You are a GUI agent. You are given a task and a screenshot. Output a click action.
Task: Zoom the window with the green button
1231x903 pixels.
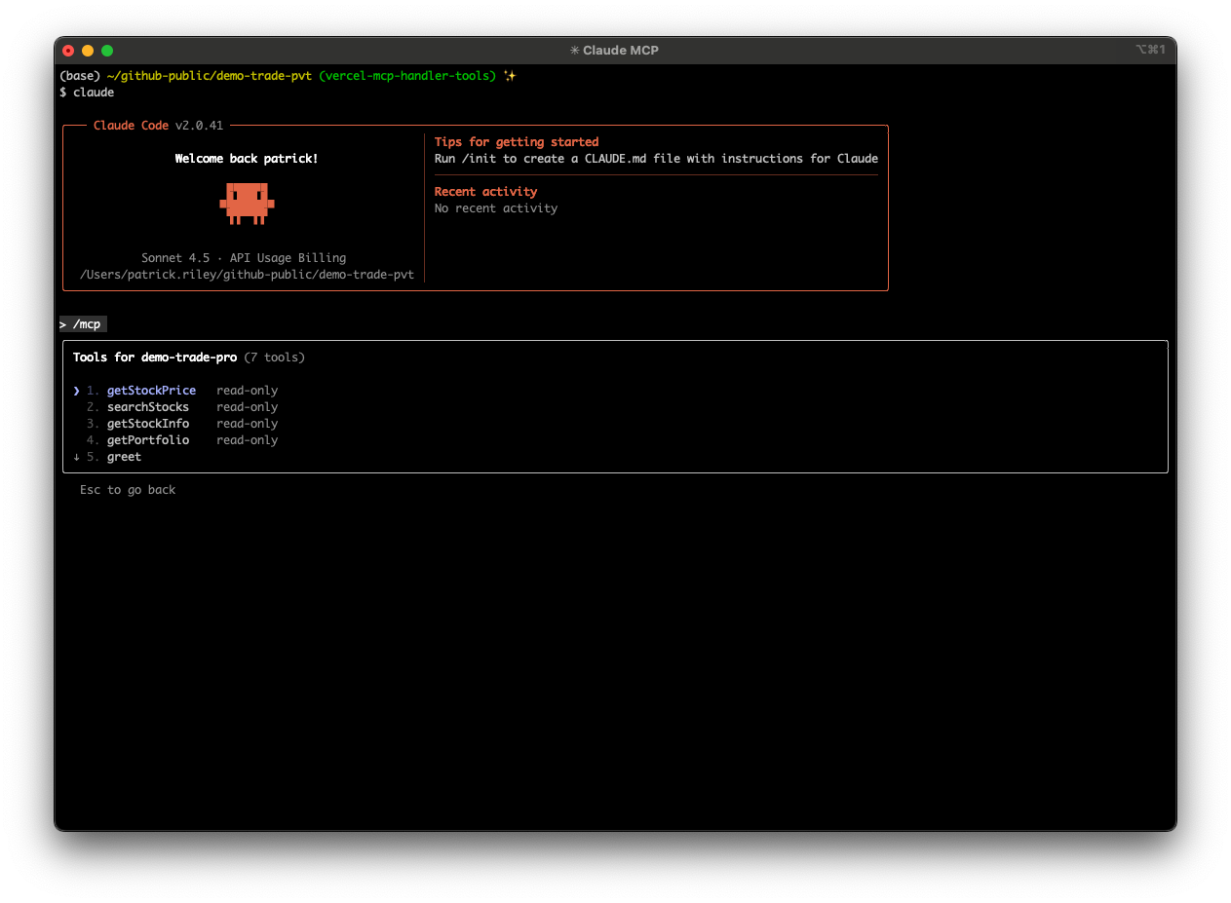107,51
